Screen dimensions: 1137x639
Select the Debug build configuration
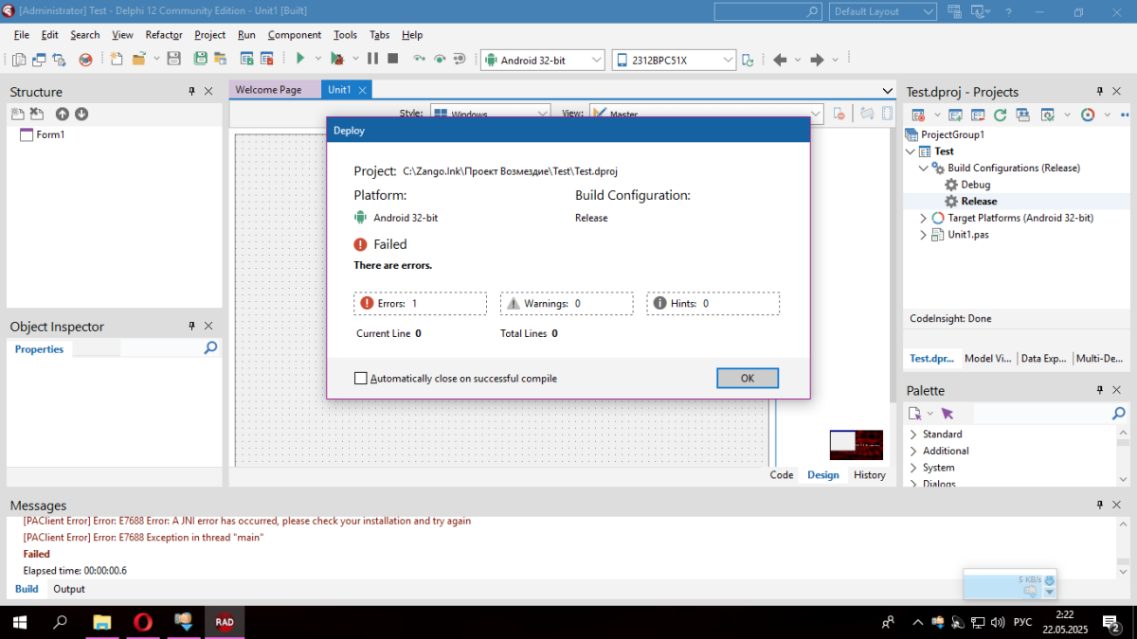pyautogui.click(x=975, y=185)
